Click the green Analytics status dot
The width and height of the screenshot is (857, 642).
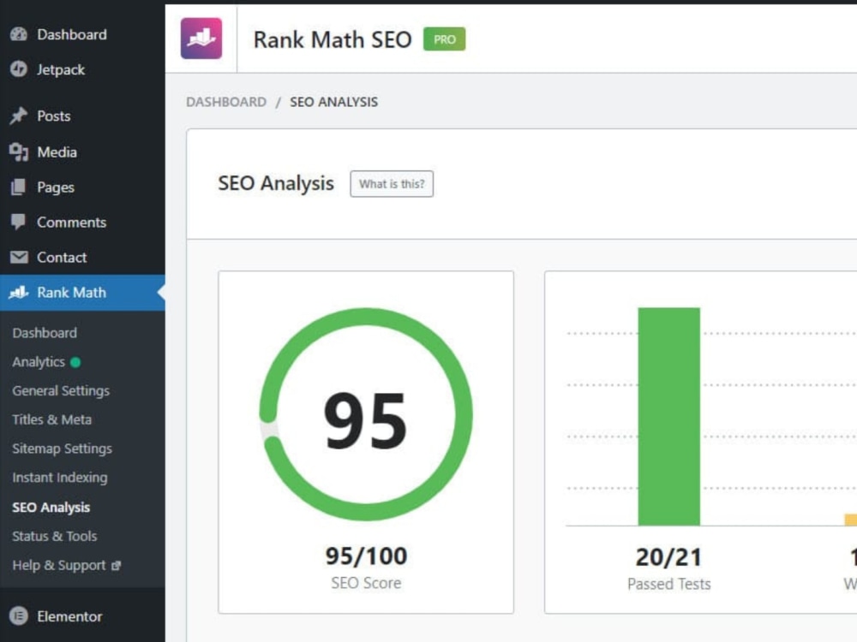(75, 362)
